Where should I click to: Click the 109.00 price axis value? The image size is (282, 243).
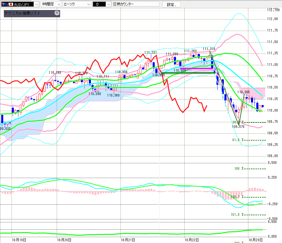click(x=273, y=156)
